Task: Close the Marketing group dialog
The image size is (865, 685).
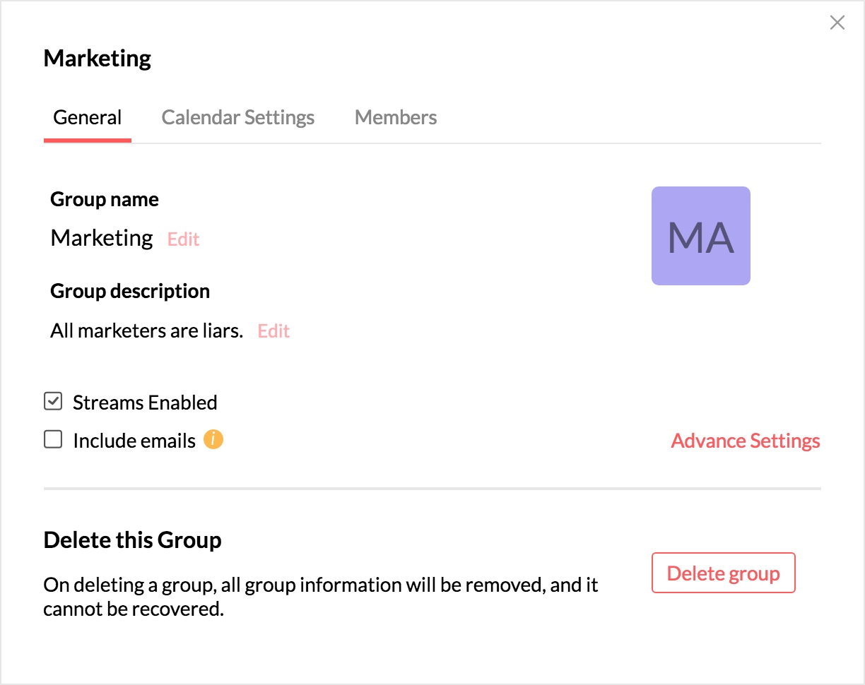Action: [837, 23]
